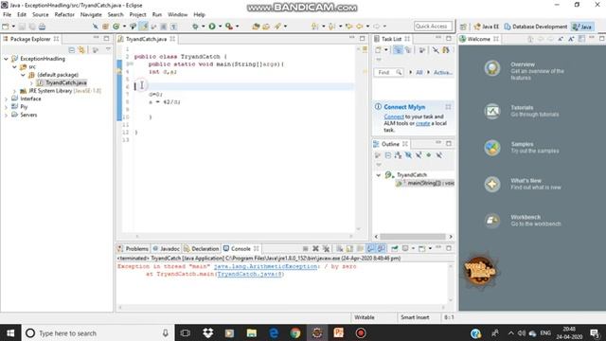The width and height of the screenshot is (606, 341).
Task: Open the Navigate menu
Action: coord(91,14)
